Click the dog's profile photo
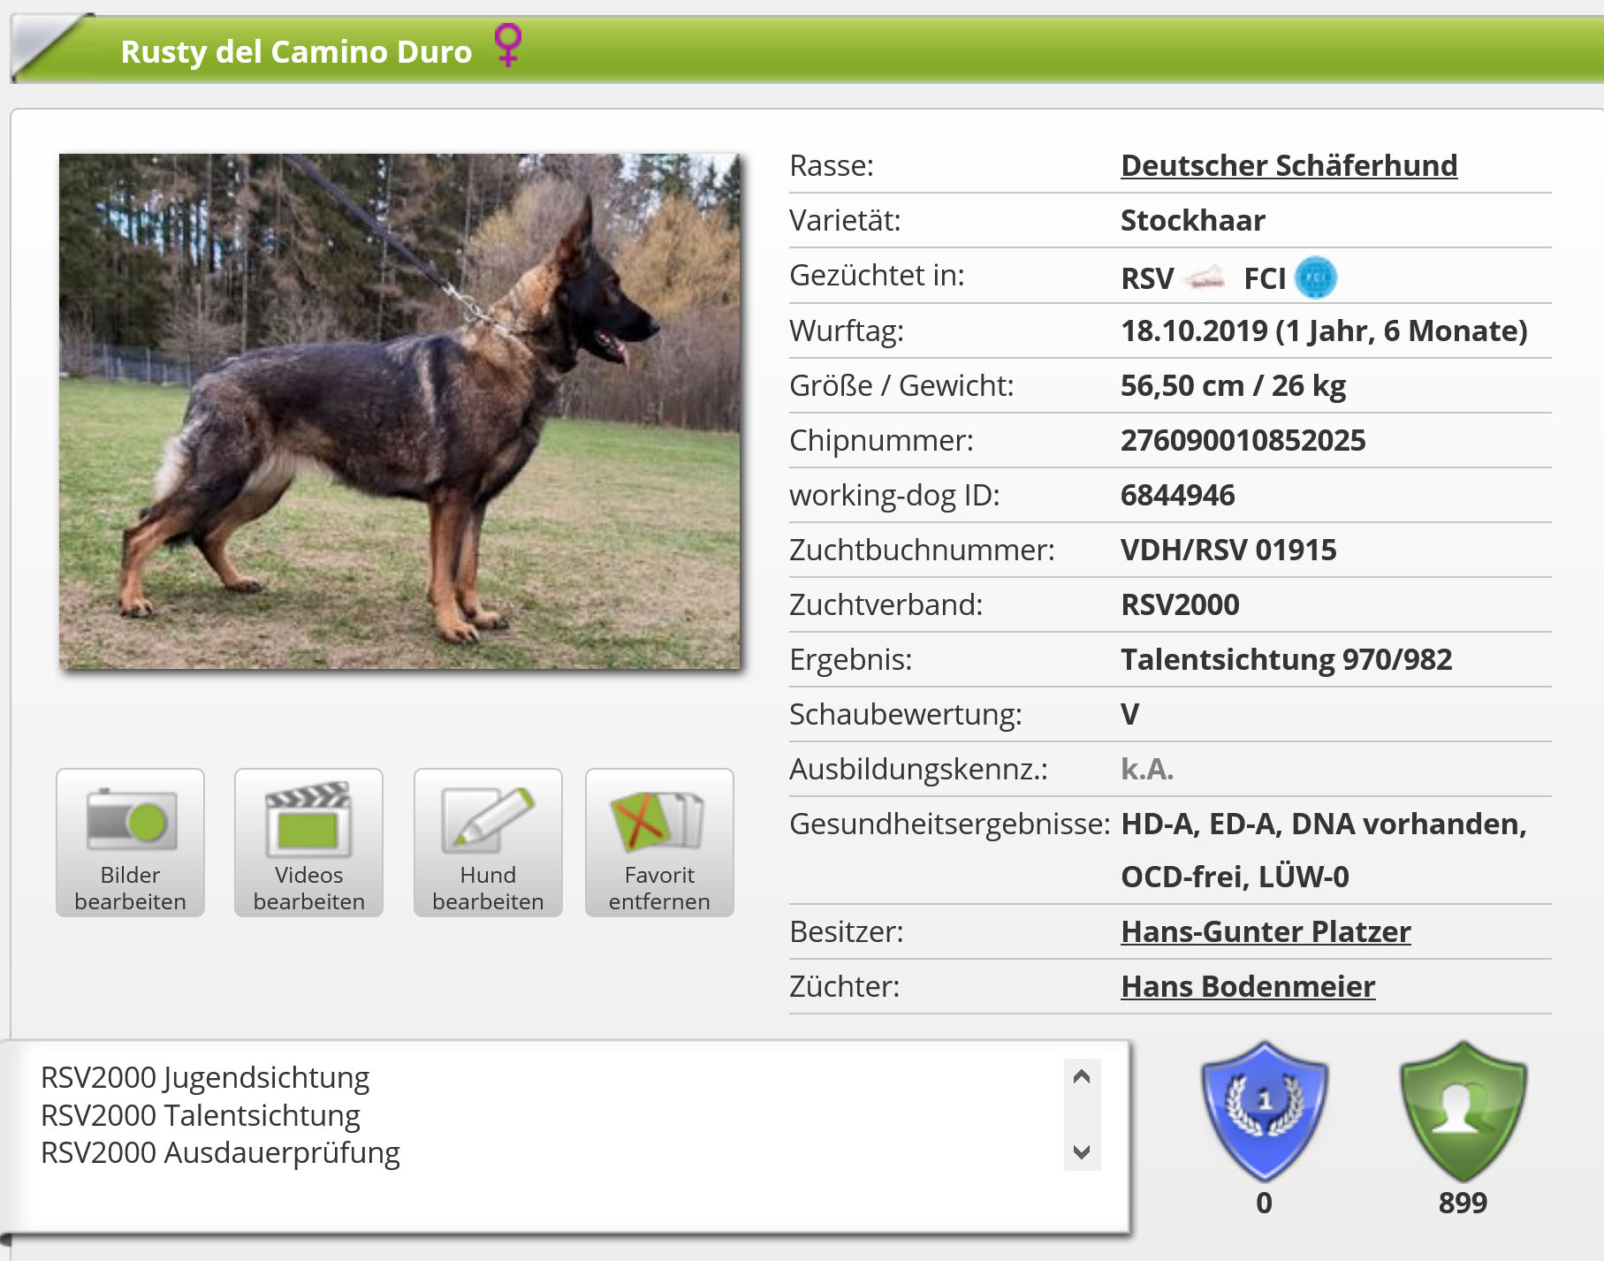This screenshot has height=1261, width=1604. 399,411
